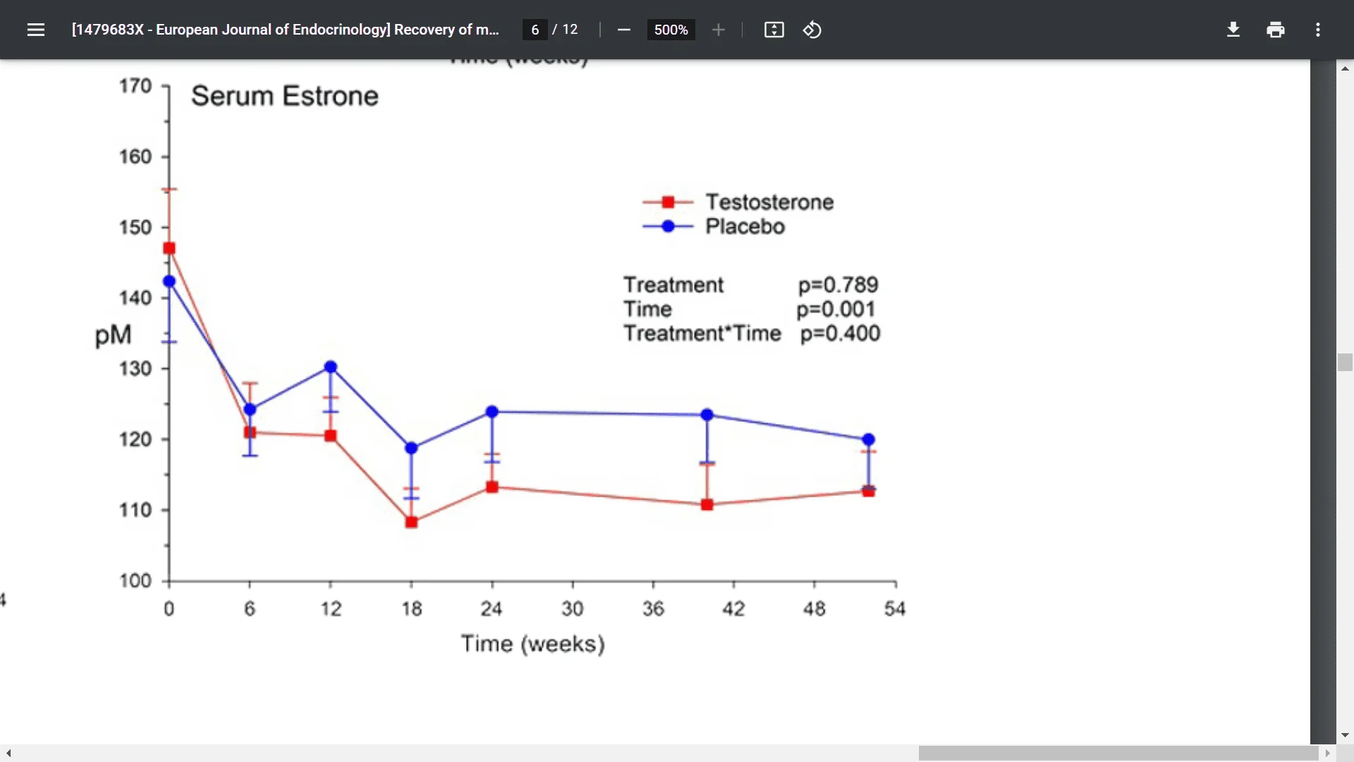Click the 'Placebo' legend label
Screen dimensions: 1354x762
click(745, 226)
